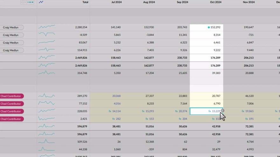Toggle the row density control in header
Image resolution: width=280 pixels, height=157 pixels.
click(x=27, y=2)
